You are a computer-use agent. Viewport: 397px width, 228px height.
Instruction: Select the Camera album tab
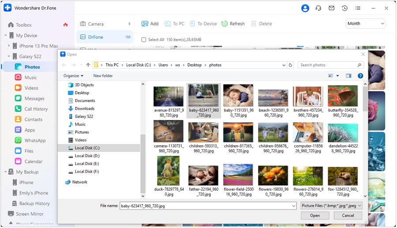point(104,24)
